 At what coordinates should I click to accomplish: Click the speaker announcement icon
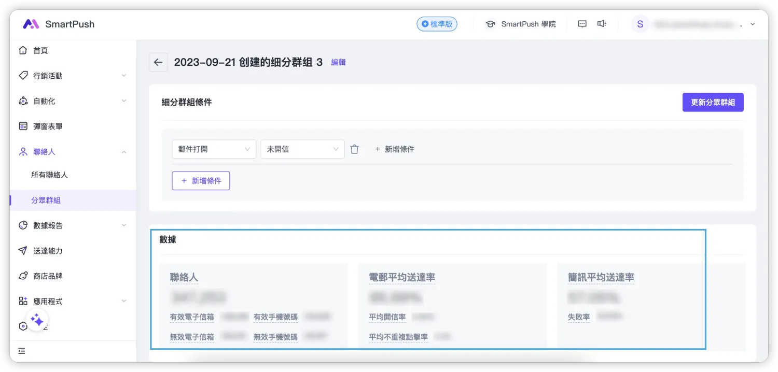tap(602, 24)
